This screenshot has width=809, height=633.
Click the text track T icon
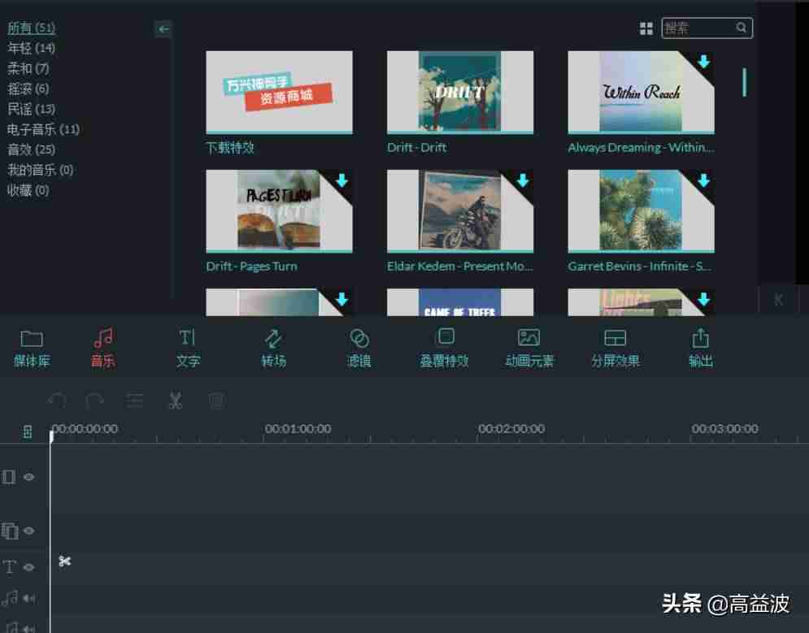(x=9, y=567)
